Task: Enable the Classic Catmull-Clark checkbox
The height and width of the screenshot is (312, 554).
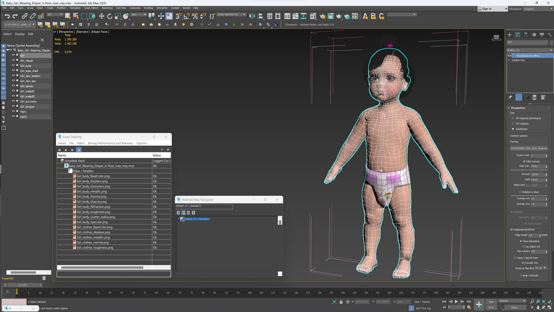Action: [514, 258]
